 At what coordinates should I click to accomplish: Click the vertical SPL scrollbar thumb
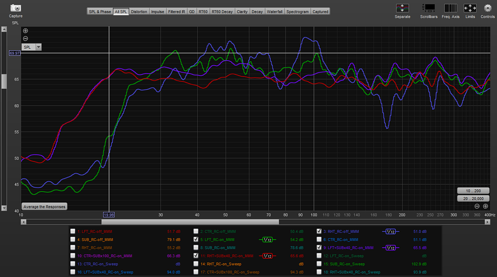4,81
